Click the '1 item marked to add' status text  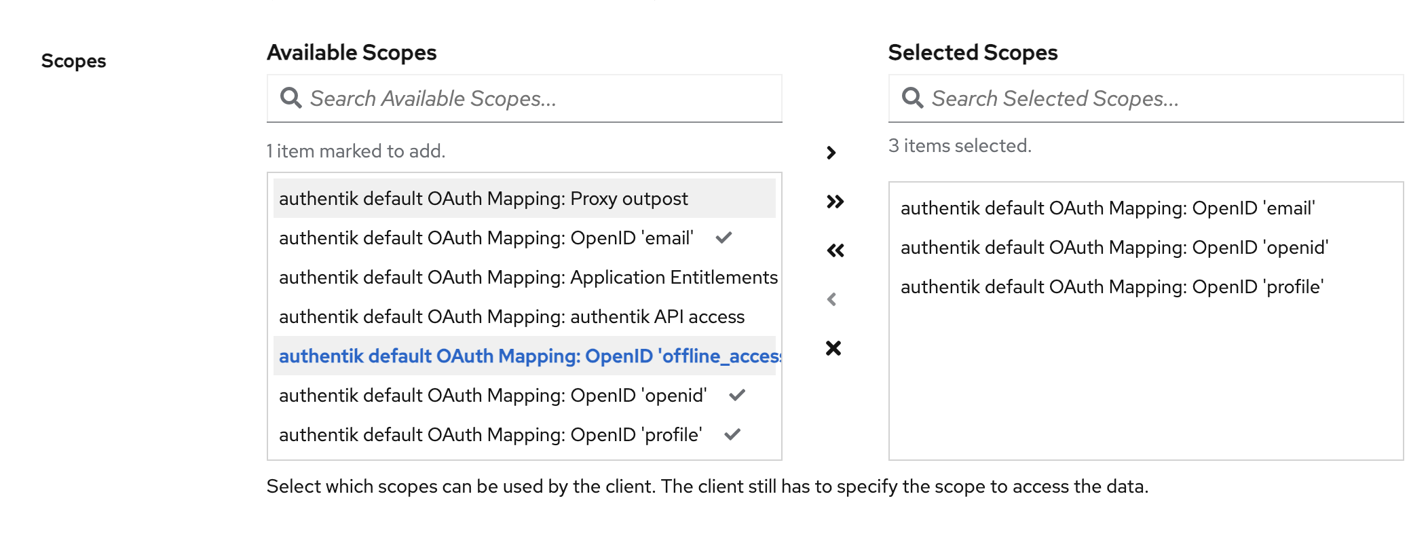(356, 151)
